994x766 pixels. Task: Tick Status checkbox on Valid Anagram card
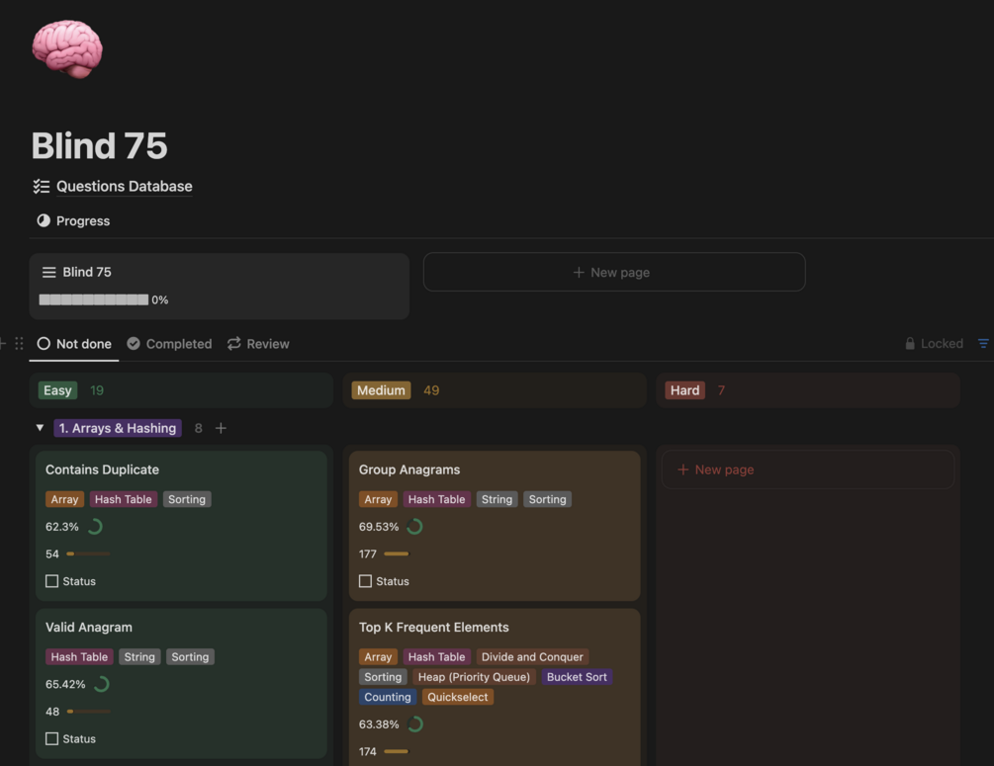[x=52, y=738]
